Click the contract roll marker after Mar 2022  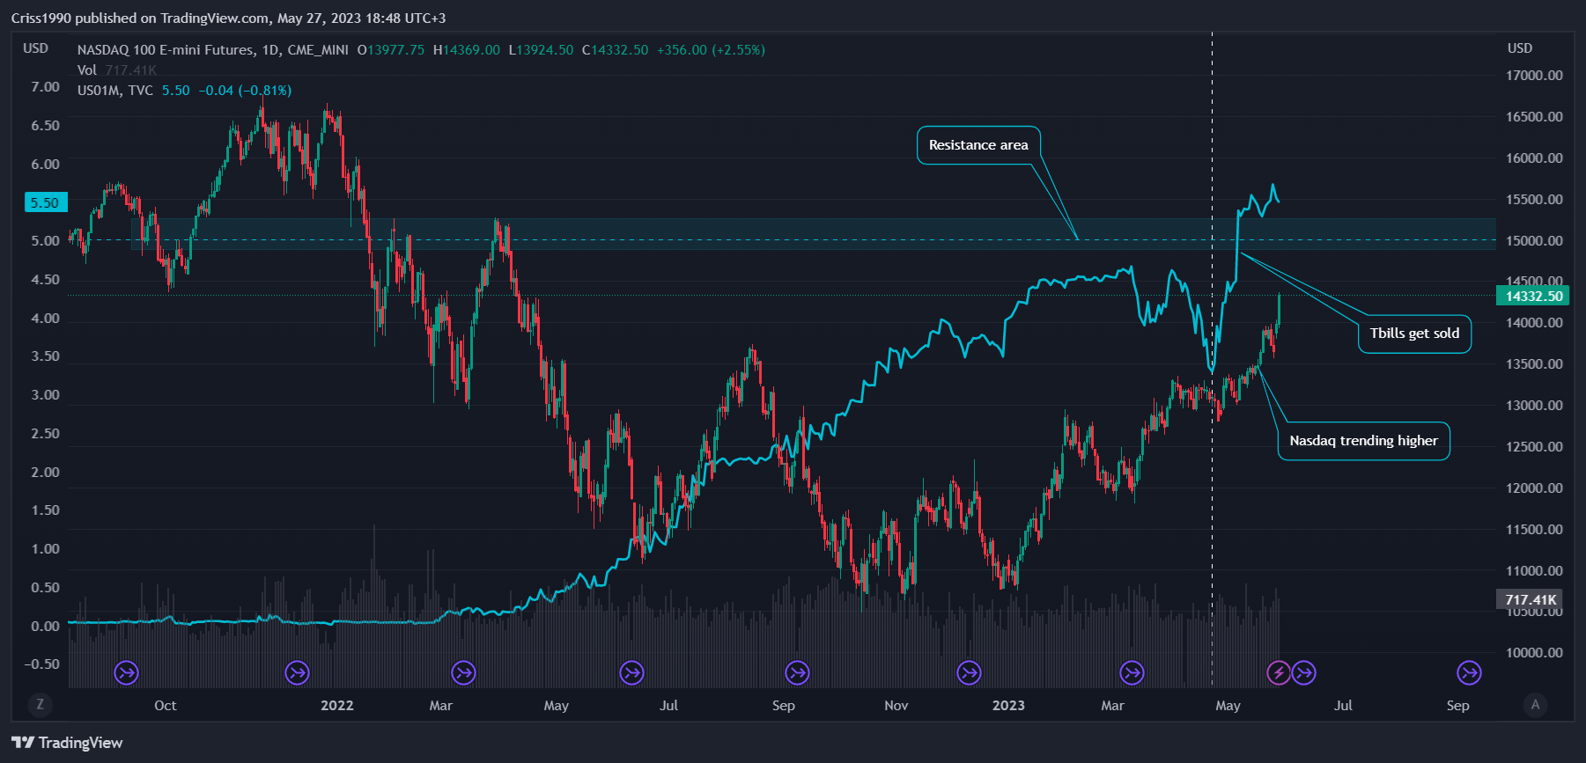click(463, 673)
